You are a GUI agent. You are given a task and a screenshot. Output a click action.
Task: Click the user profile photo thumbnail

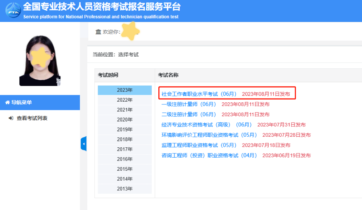pyautogui.click(x=40, y=61)
